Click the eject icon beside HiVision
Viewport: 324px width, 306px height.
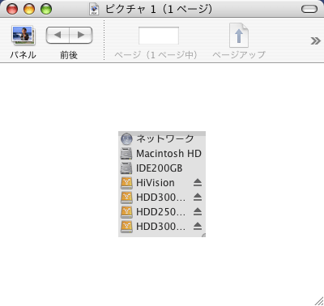(x=198, y=183)
